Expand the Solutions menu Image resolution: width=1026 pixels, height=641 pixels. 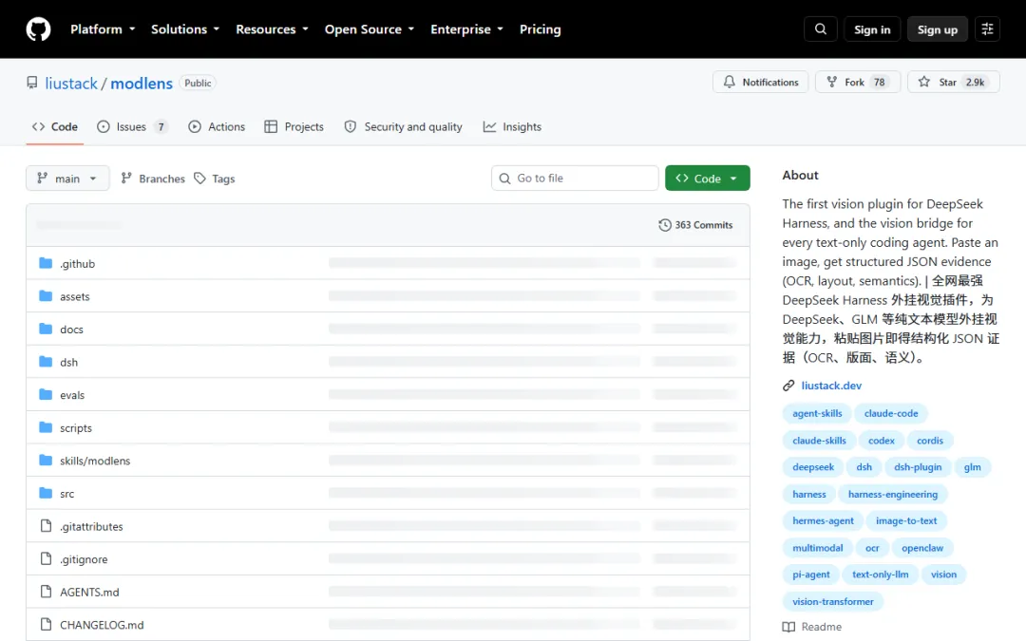[x=185, y=29]
